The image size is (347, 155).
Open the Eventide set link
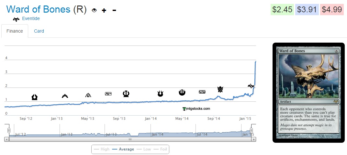click(31, 19)
